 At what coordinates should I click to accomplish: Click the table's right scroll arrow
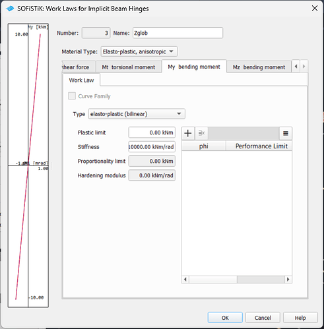tap(288, 280)
